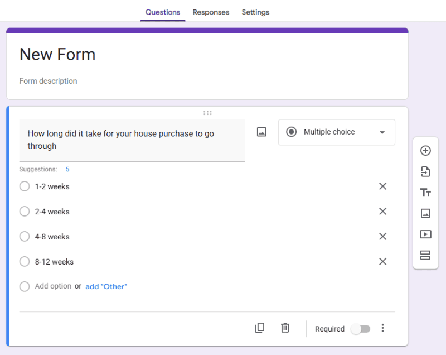This screenshot has height=355, width=446.
Task: Toggle the Required switch
Action: [361, 329]
